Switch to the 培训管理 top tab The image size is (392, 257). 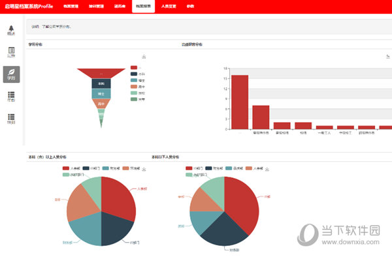[x=96, y=7]
